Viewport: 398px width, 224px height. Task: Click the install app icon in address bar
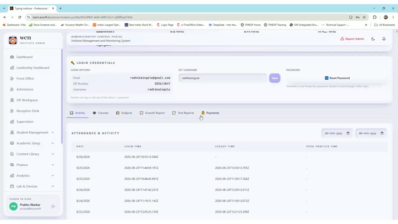pyautogui.click(x=351, y=17)
